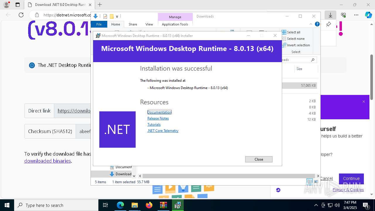Switch Explorer to details view icon
This screenshot has width=375, height=211.
(x=310, y=182)
